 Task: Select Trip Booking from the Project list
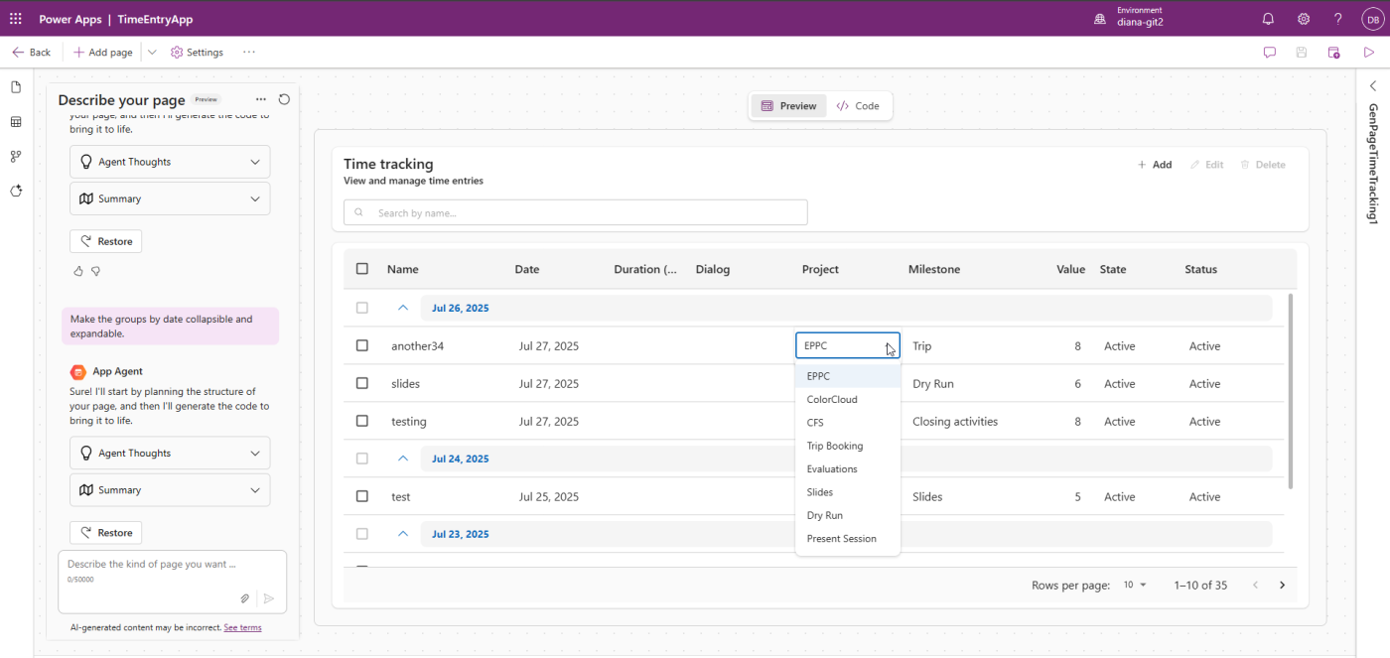pyautogui.click(x=835, y=446)
